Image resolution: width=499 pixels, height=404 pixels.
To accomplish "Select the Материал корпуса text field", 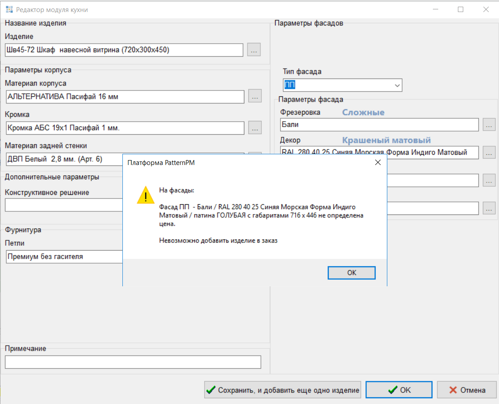I will coord(125,96).
